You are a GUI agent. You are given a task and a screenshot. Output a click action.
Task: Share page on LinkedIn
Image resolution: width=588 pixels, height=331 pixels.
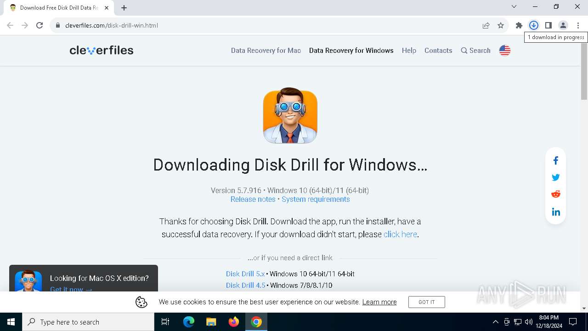556,212
